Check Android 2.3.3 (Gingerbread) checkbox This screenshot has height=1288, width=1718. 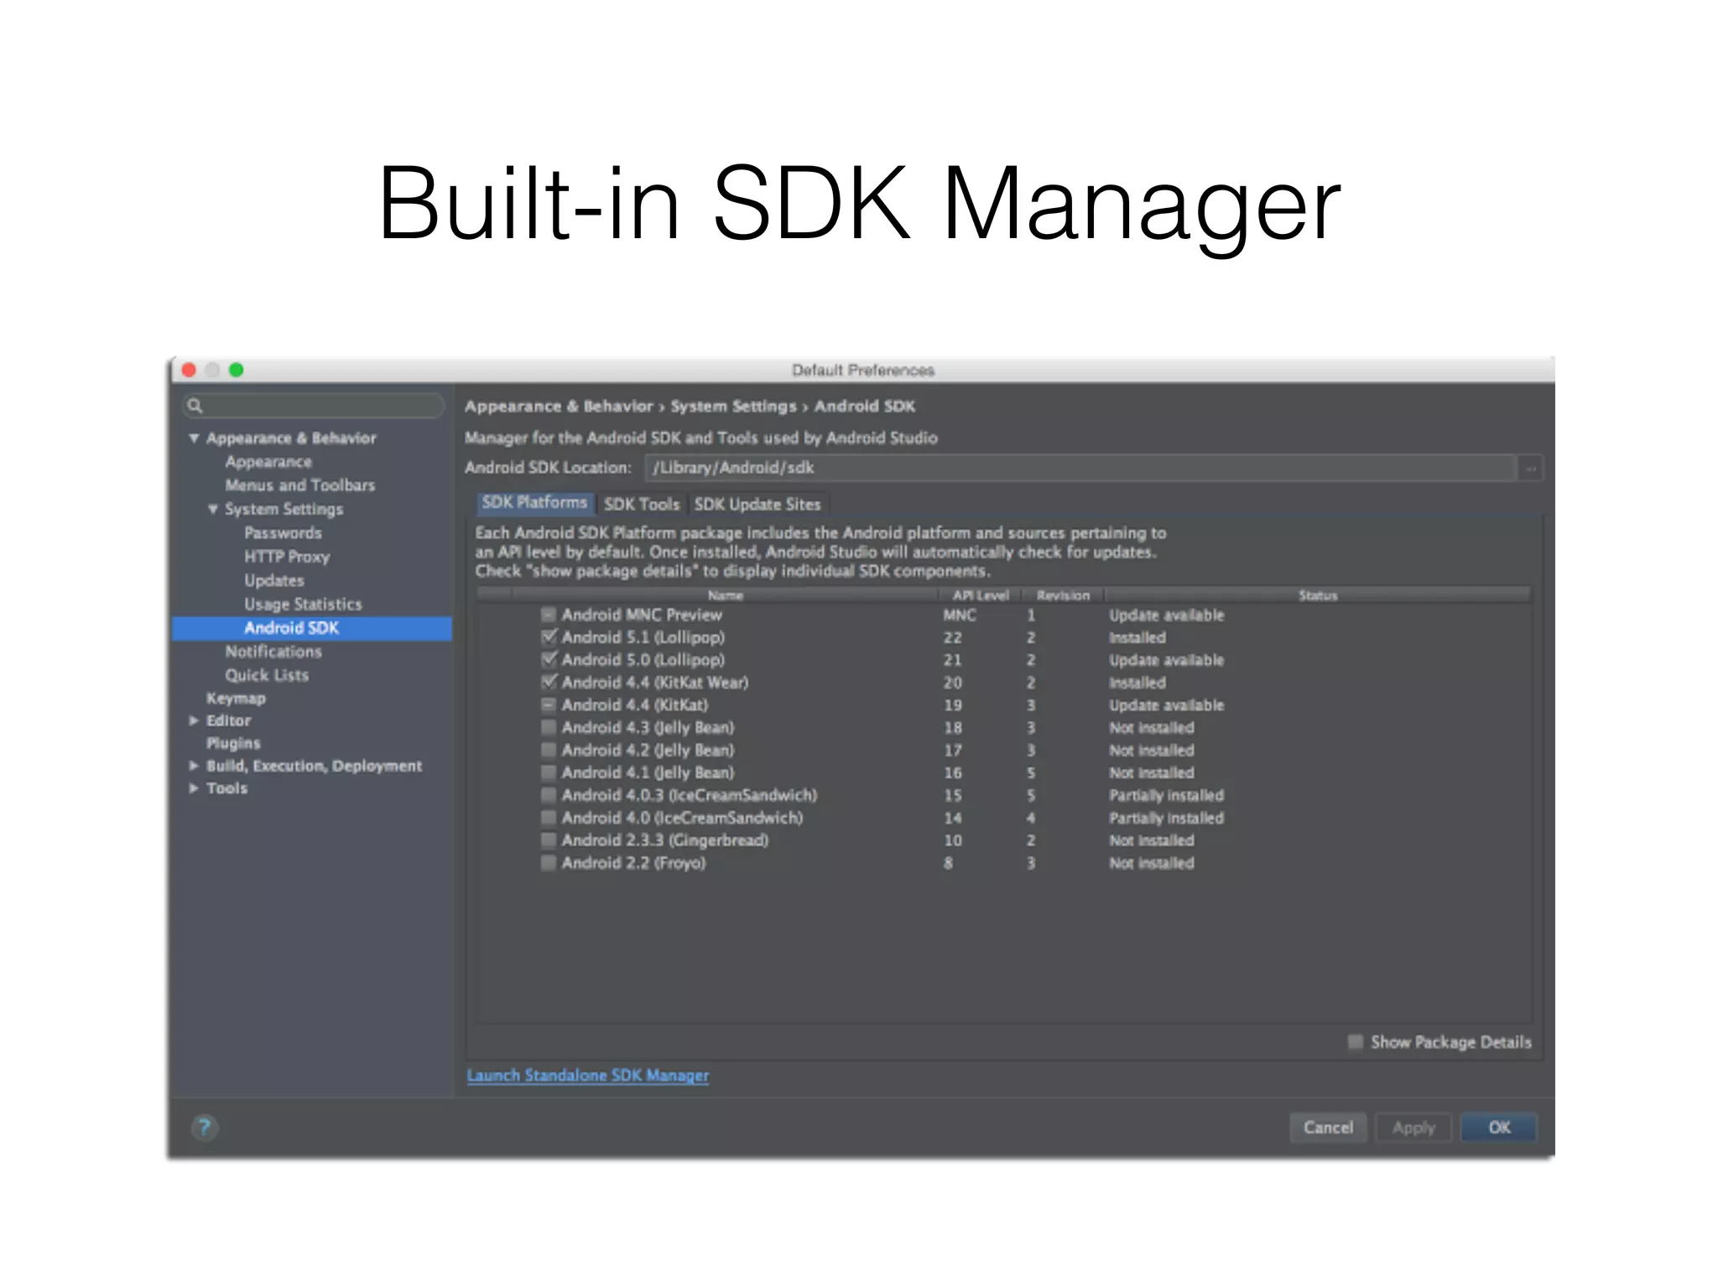(x=549, y=840)
